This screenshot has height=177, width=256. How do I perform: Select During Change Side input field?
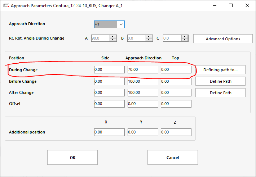[x=109, y=70]
